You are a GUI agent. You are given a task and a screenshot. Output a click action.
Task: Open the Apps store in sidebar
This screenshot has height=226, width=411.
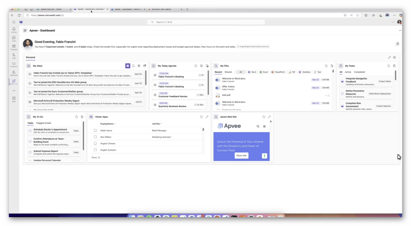14,99
